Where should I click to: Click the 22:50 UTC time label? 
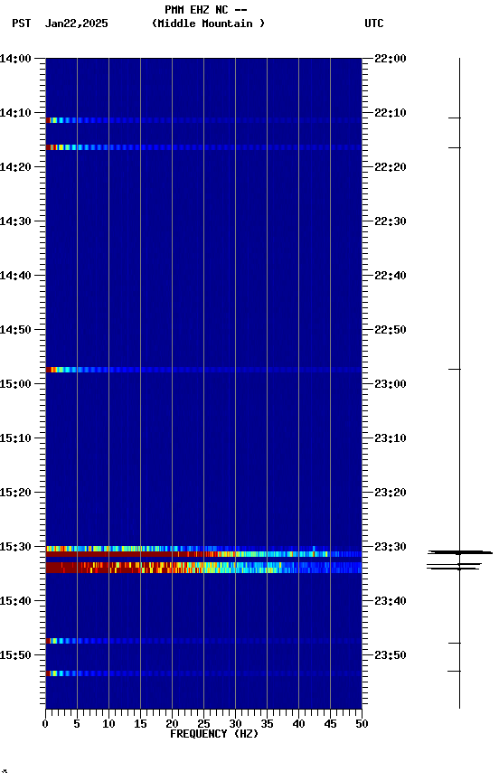pos(391,330)
